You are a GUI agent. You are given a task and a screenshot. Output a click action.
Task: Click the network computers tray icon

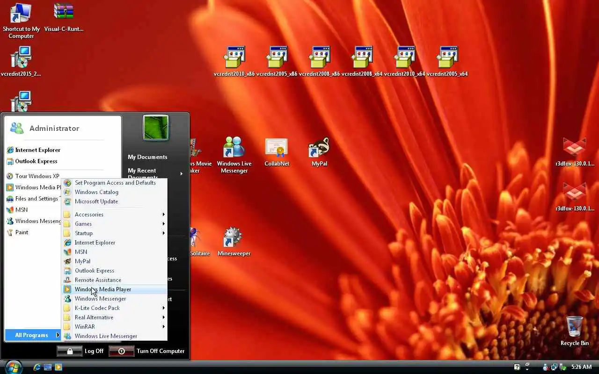pyautogui.click(x=554, y=367)
